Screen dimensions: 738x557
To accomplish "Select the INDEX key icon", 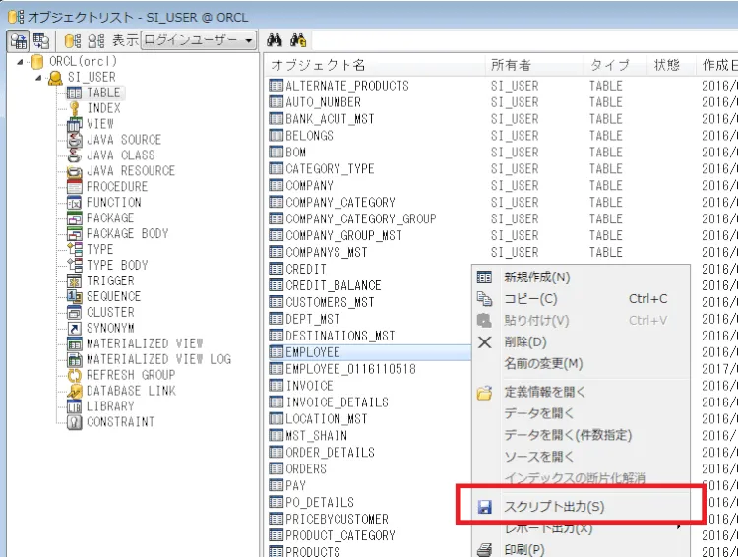I will 74,108.
